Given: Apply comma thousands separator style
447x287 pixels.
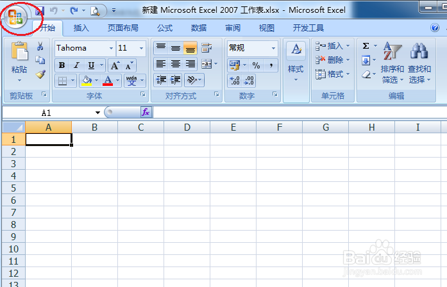Looking at the screenshot, I should point(271,65).
